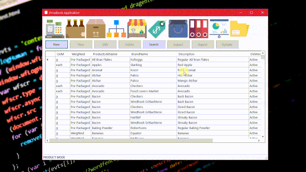Sort by ProductLinkName column header
The image size is (306, 172).
[110, 54]
